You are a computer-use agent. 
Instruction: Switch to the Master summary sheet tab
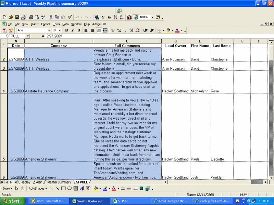click(x=59, y=182)
